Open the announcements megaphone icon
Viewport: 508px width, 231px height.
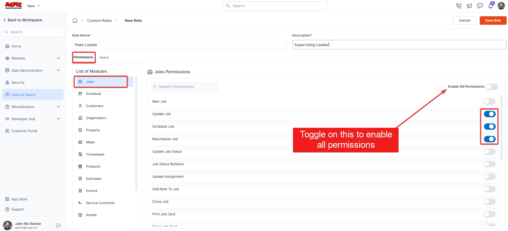tap(469, 6)
